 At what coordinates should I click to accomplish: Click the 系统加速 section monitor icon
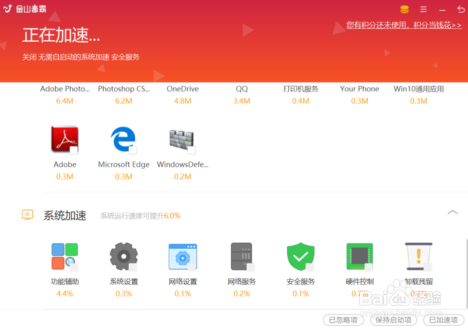pyautogui.click(x=28, y=215)
